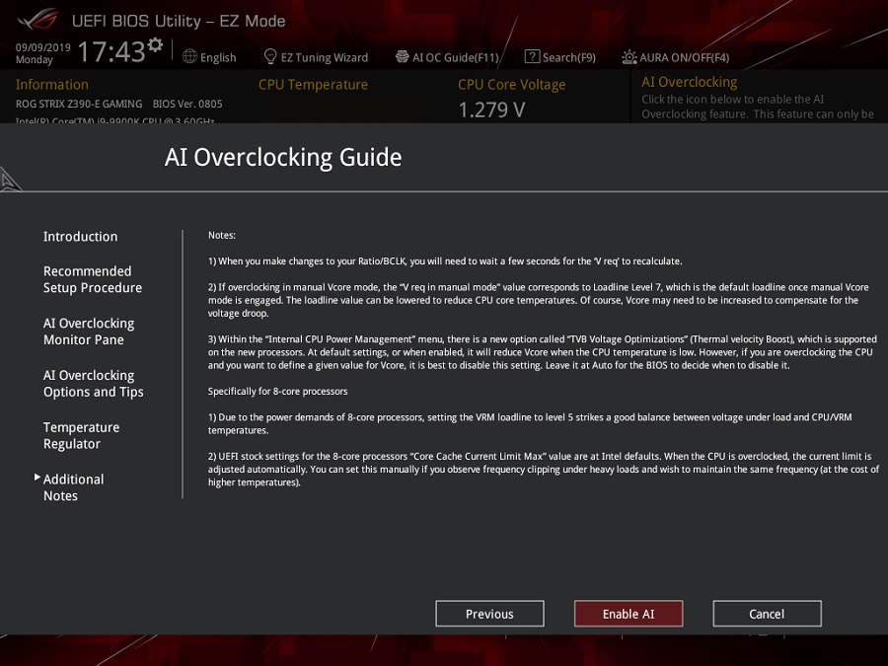Select Additional Notes section
Screen dimensions: 888x666
(74, 487)
